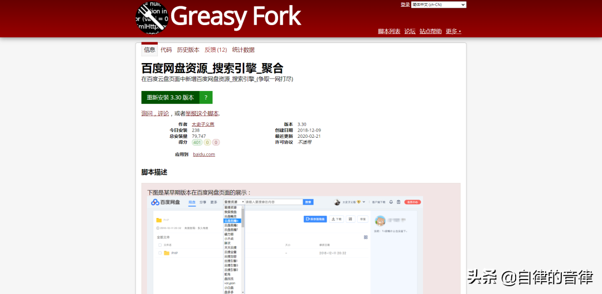Tick the 文件名 select-all checkbox
Screen dimensions: 602x294
point(160,244)
